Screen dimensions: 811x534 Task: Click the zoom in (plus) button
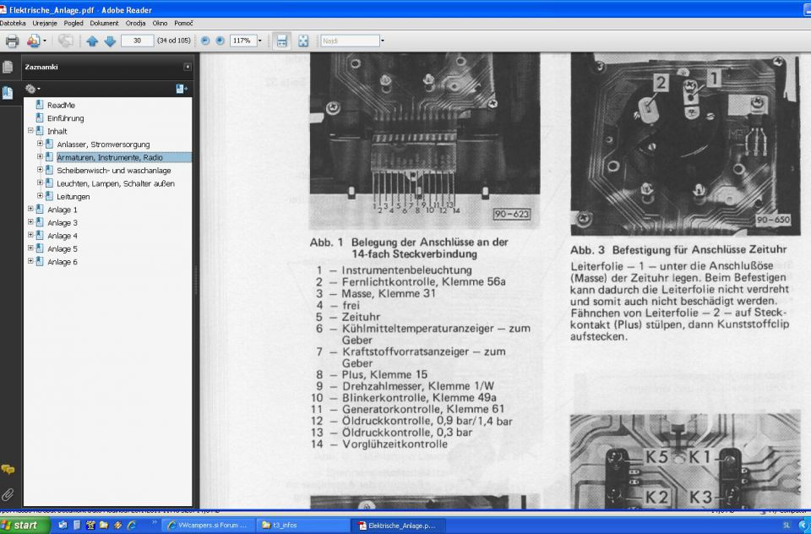220,41
